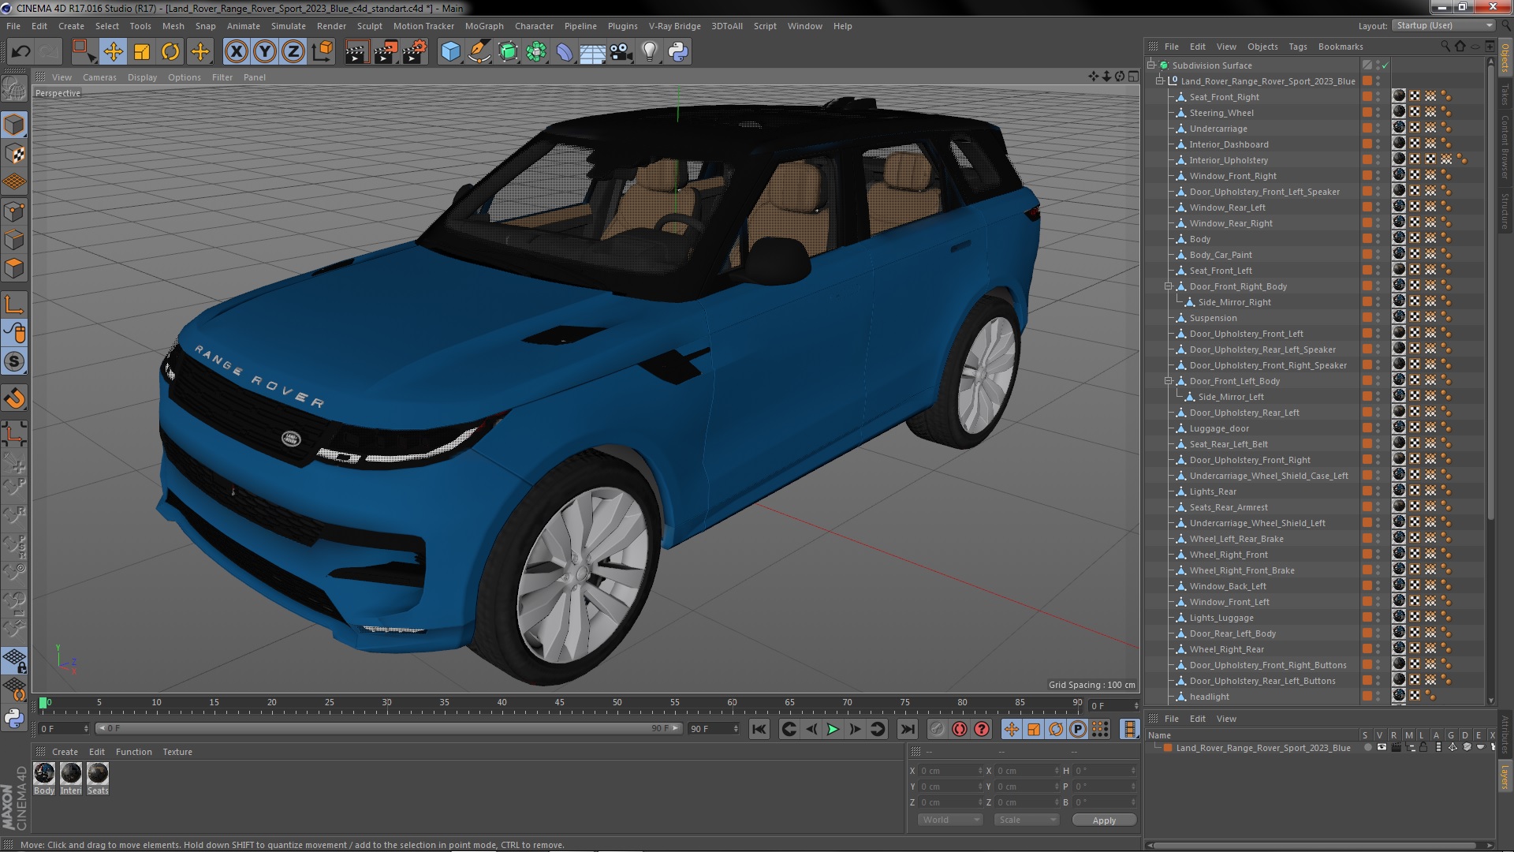Open the deformer objects icon
The height and width of the screenshot is (852, 1514).
(565, 52)
